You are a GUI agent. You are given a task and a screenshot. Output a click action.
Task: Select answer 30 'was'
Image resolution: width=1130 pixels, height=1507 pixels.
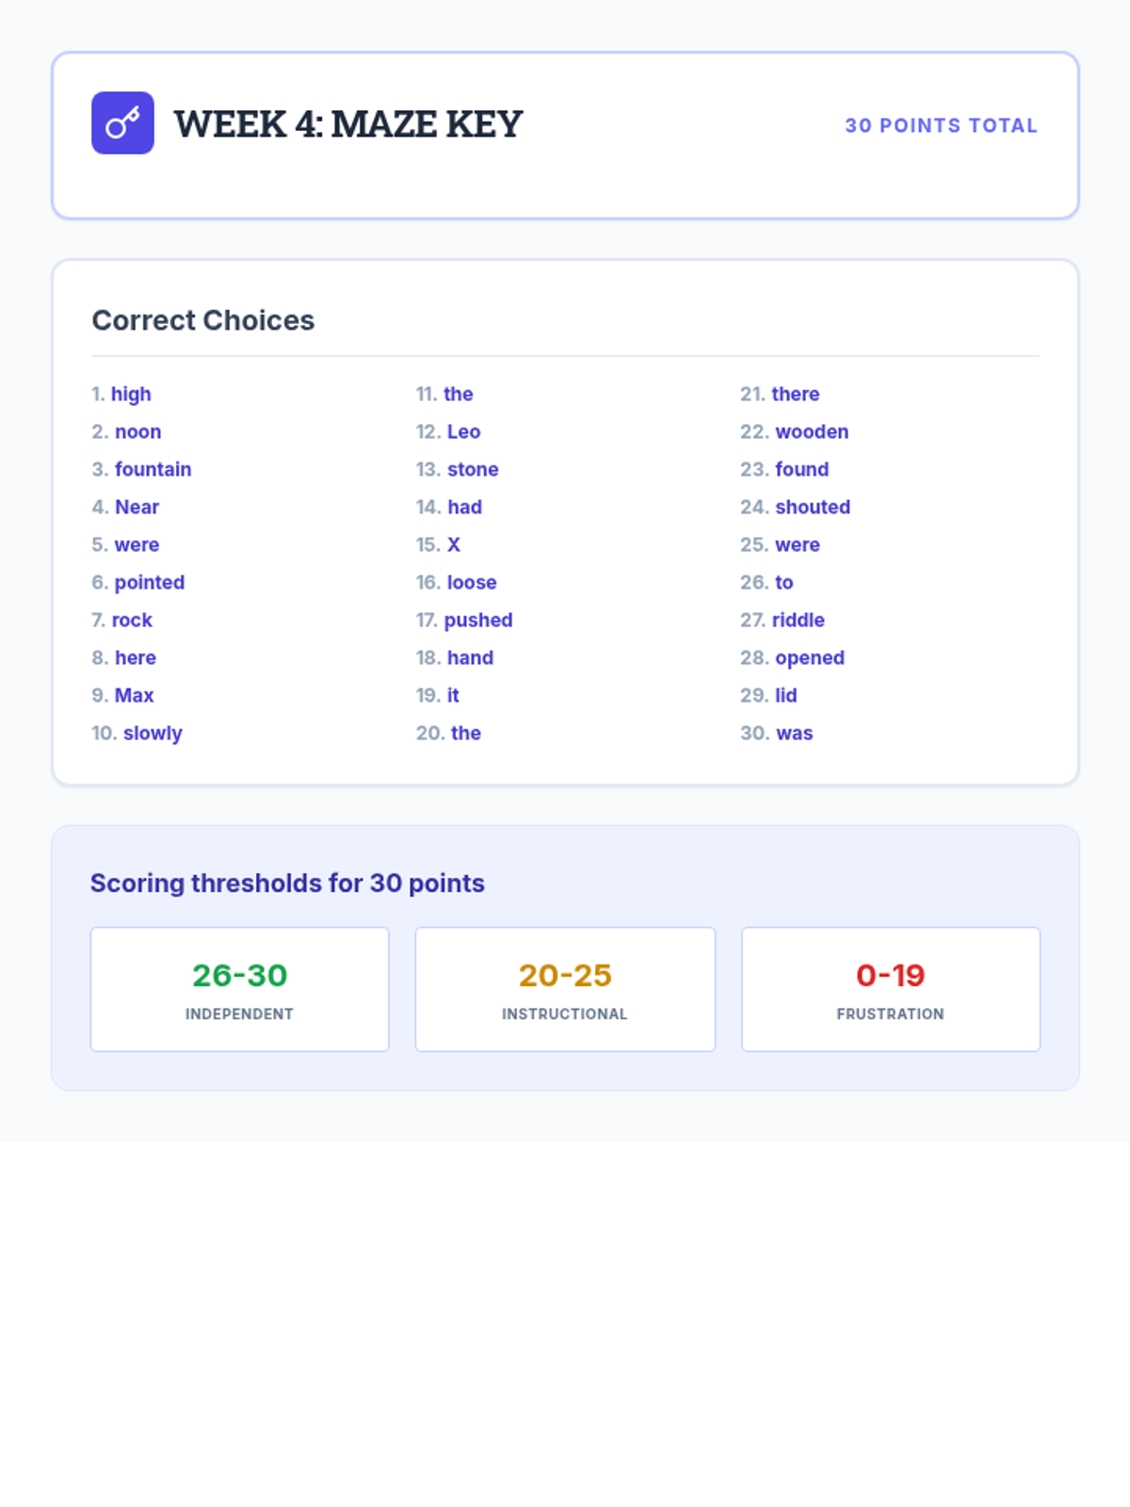[x=794, y=733]
